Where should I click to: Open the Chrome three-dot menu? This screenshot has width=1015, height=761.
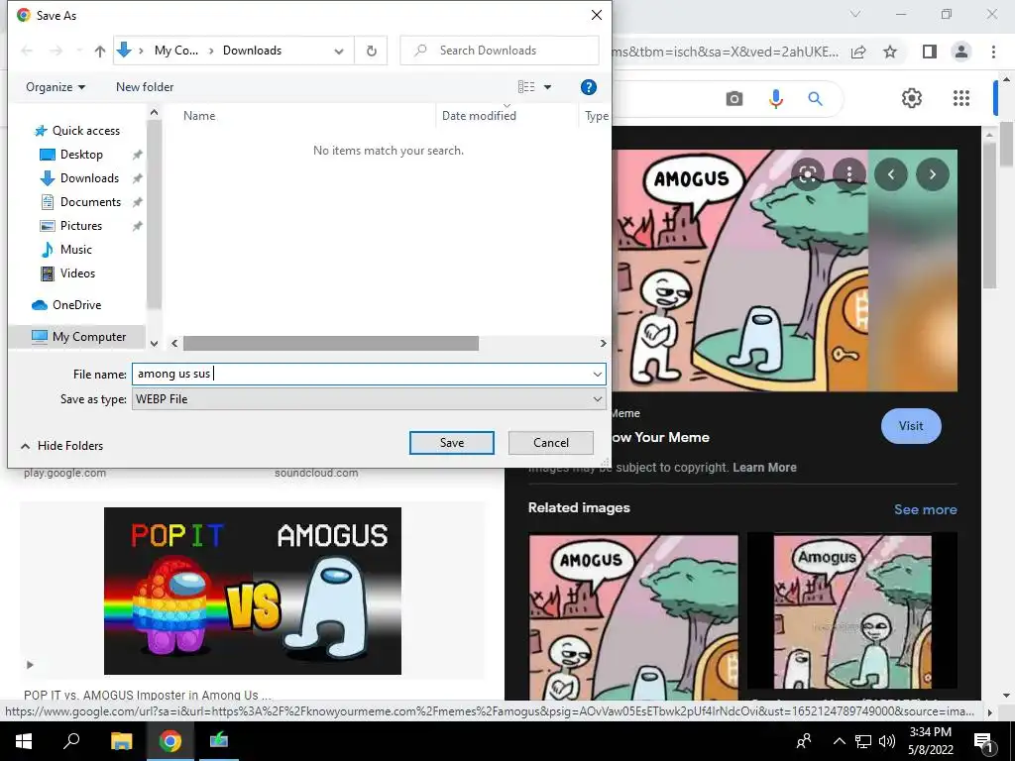[993, 52]
